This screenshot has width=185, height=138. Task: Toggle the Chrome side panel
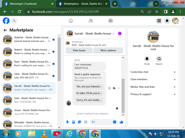pos(166,12)
